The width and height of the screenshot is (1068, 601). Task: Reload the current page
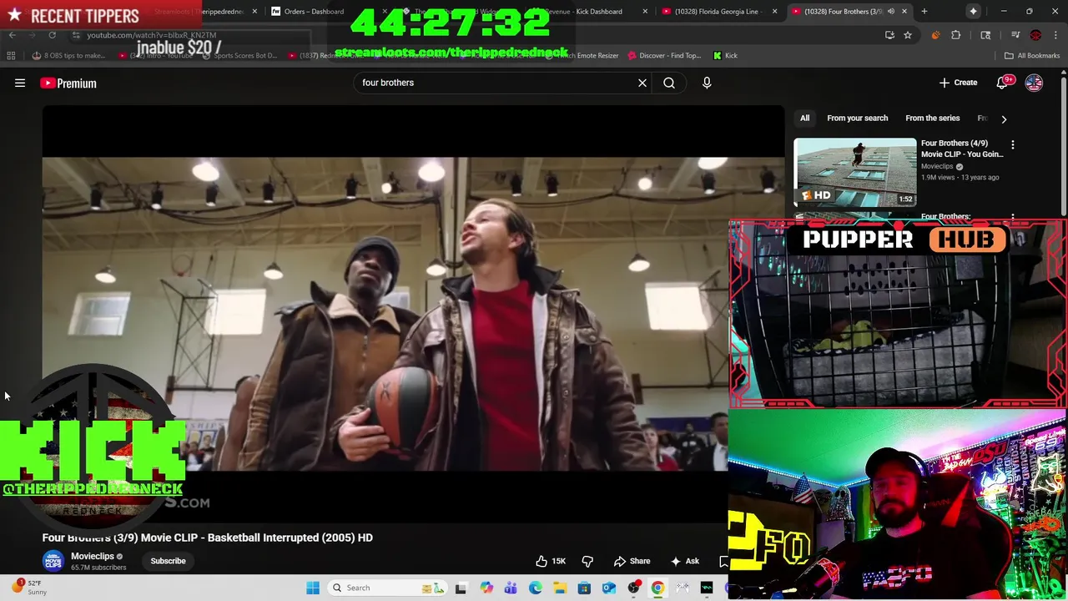[x=52, y=35]
